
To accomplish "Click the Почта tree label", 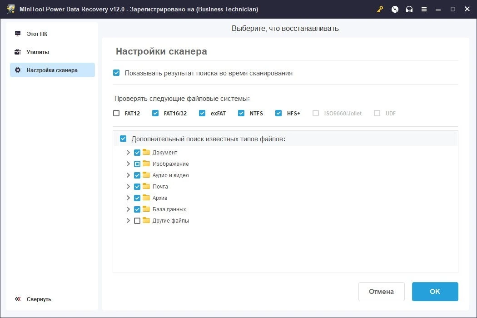I will [160, 187].
